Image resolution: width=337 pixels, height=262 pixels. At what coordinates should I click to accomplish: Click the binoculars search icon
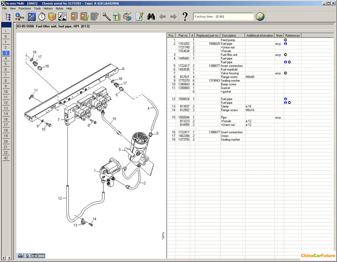point(151,16)
